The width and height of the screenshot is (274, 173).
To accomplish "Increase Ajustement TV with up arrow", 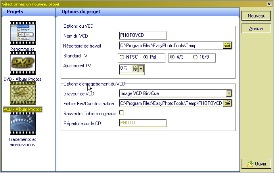I will tap(135, 67).
